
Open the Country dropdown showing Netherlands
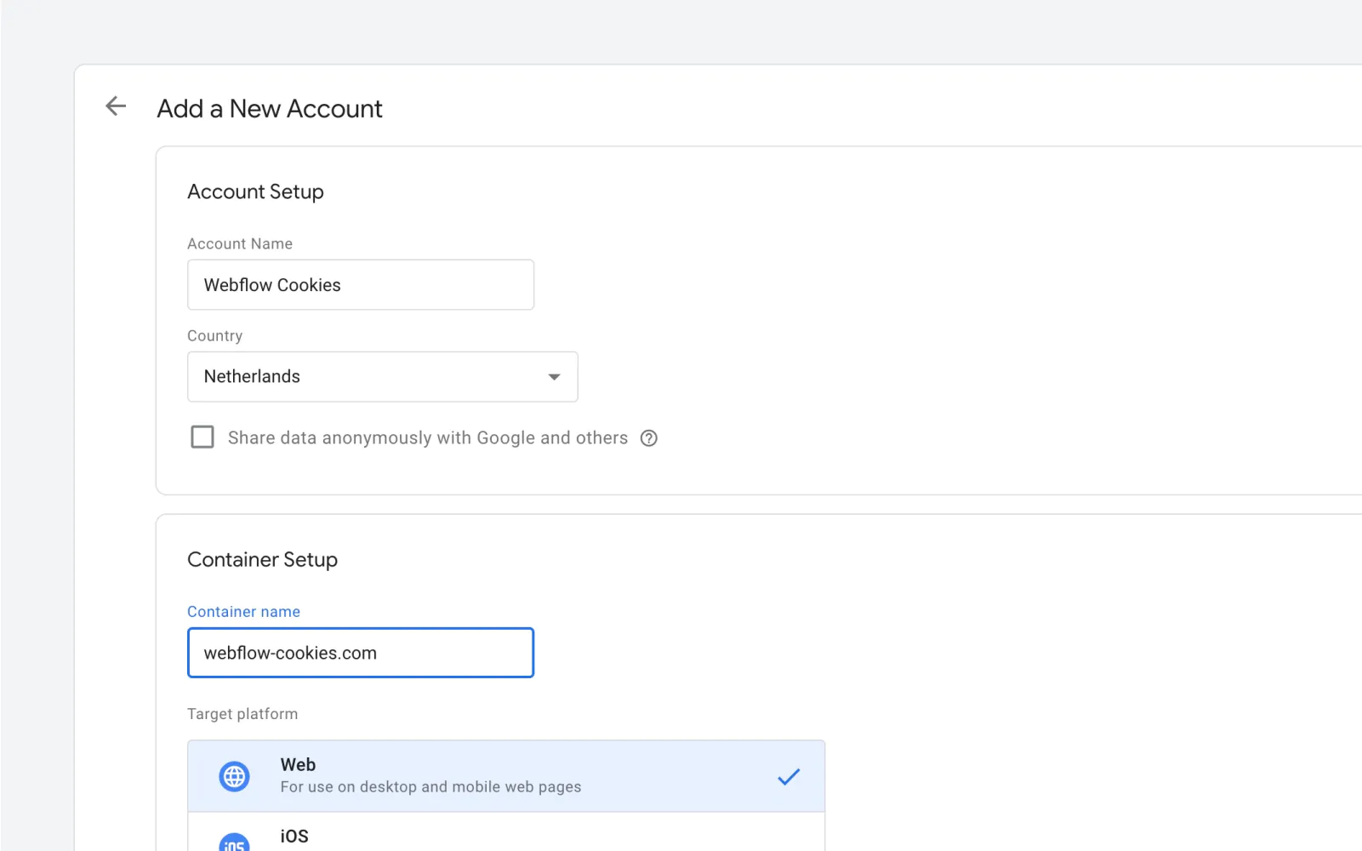tap(383, 377)
